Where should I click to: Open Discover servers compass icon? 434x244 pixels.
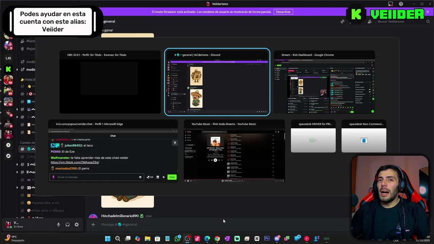(x=8, y=156)
